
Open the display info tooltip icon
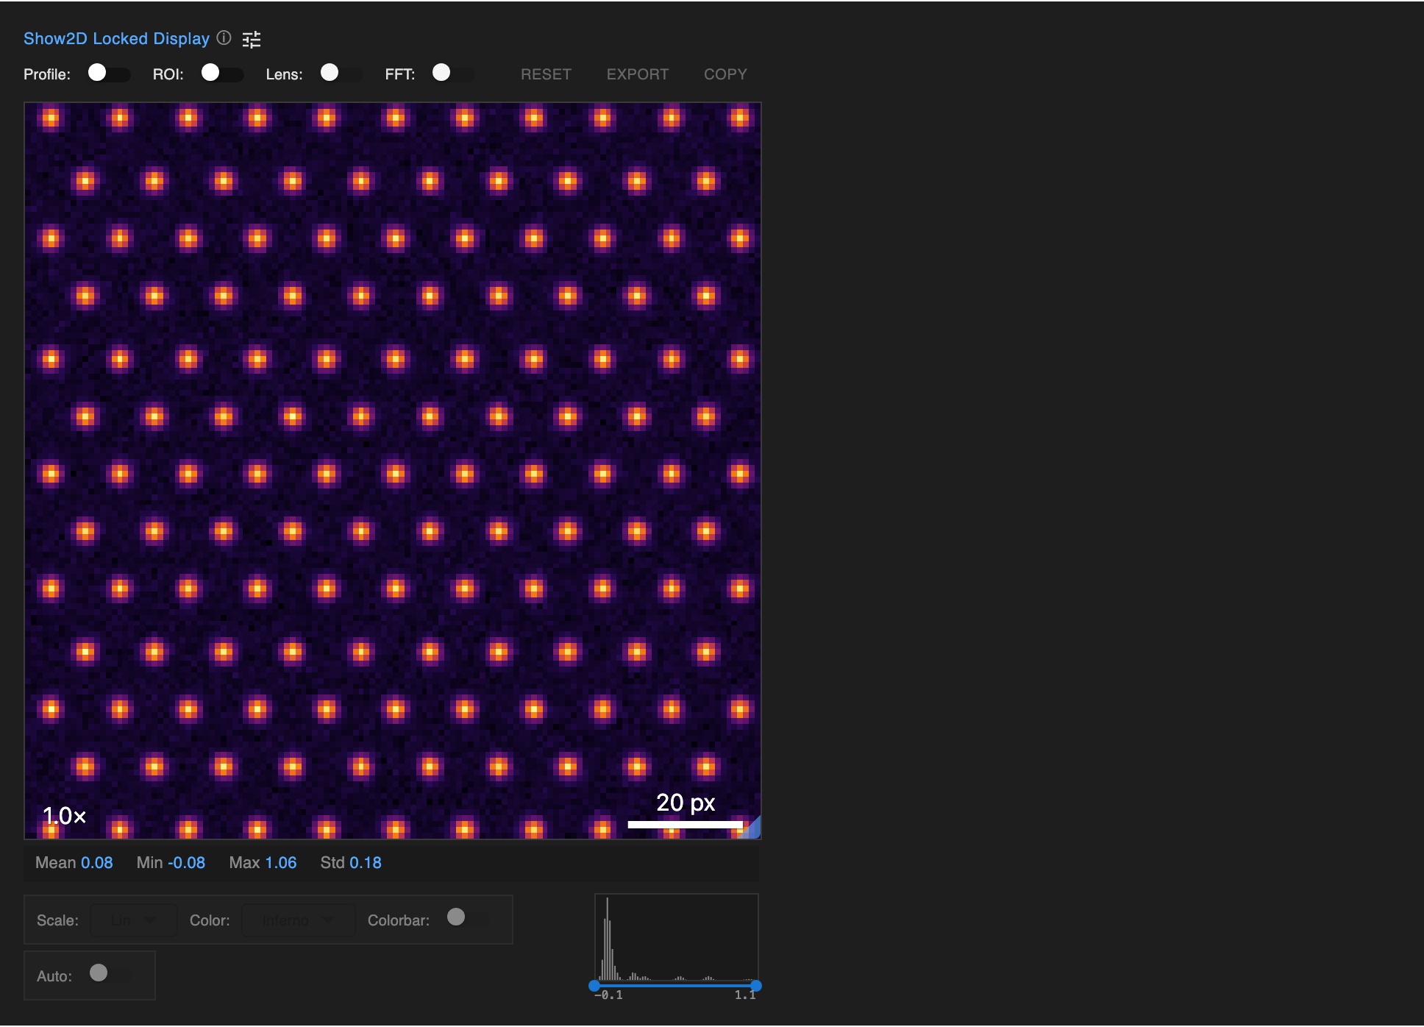[x=224, y=39]
